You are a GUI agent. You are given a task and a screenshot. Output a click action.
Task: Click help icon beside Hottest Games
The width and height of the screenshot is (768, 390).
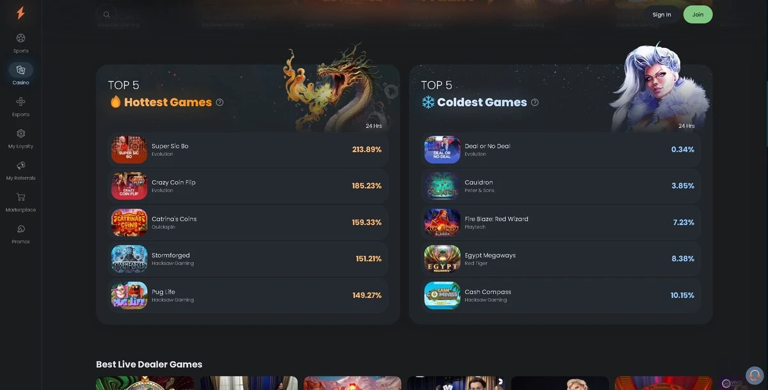coord(220,102)
